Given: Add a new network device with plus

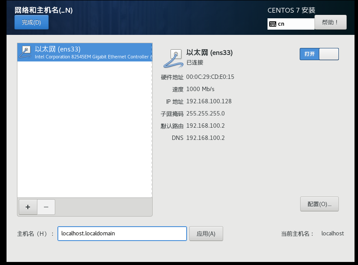Looking at the screenshot, I should coord(28,207).
